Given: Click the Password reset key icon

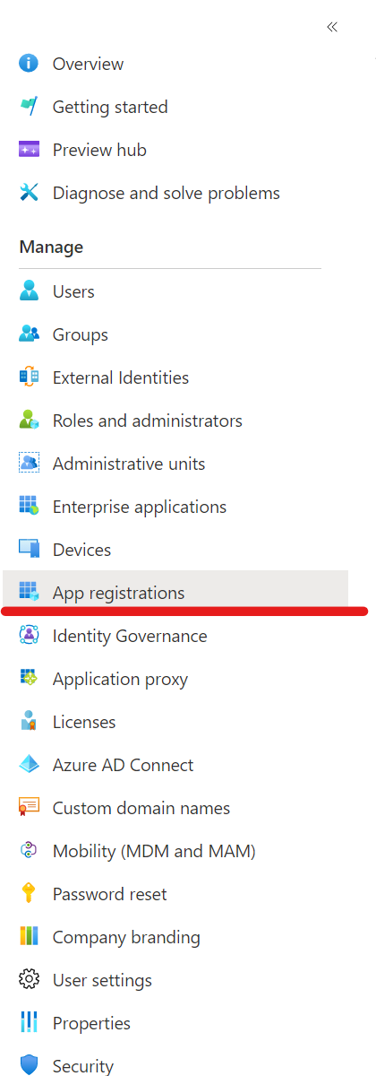Looking at the screenshot, I should 29,894.
